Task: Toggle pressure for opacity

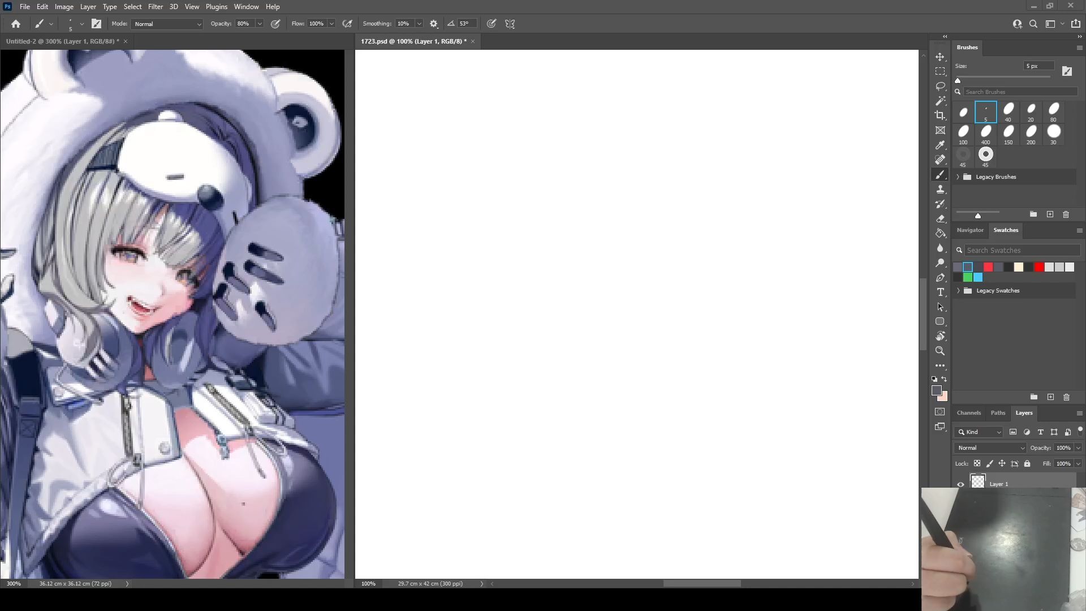Action: pyautogui.click(x=275, y=24)
